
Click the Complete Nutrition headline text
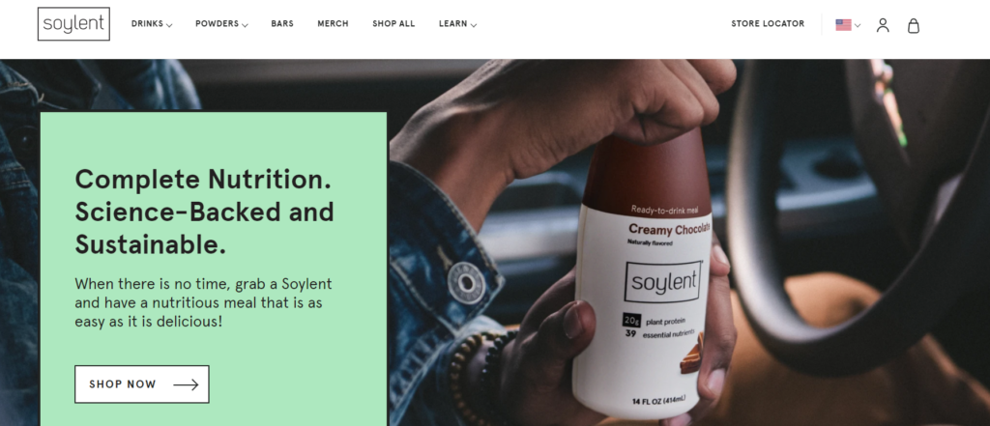205,213
